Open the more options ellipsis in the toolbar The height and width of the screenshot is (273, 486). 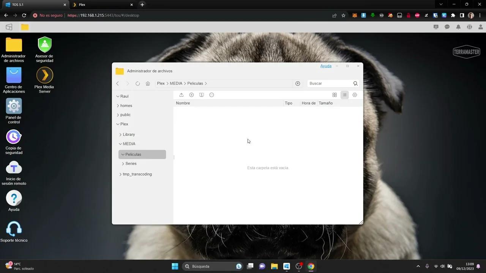coord(211,95)
